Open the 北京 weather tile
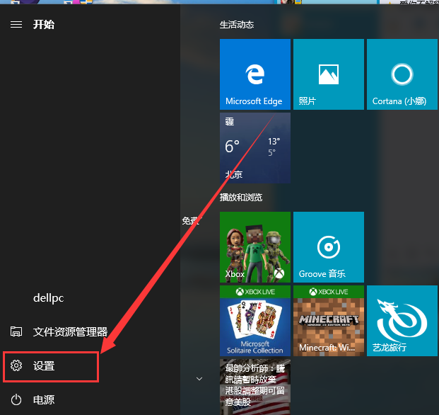This screenshot has width=439, height=415. click(x=255, y=148)
